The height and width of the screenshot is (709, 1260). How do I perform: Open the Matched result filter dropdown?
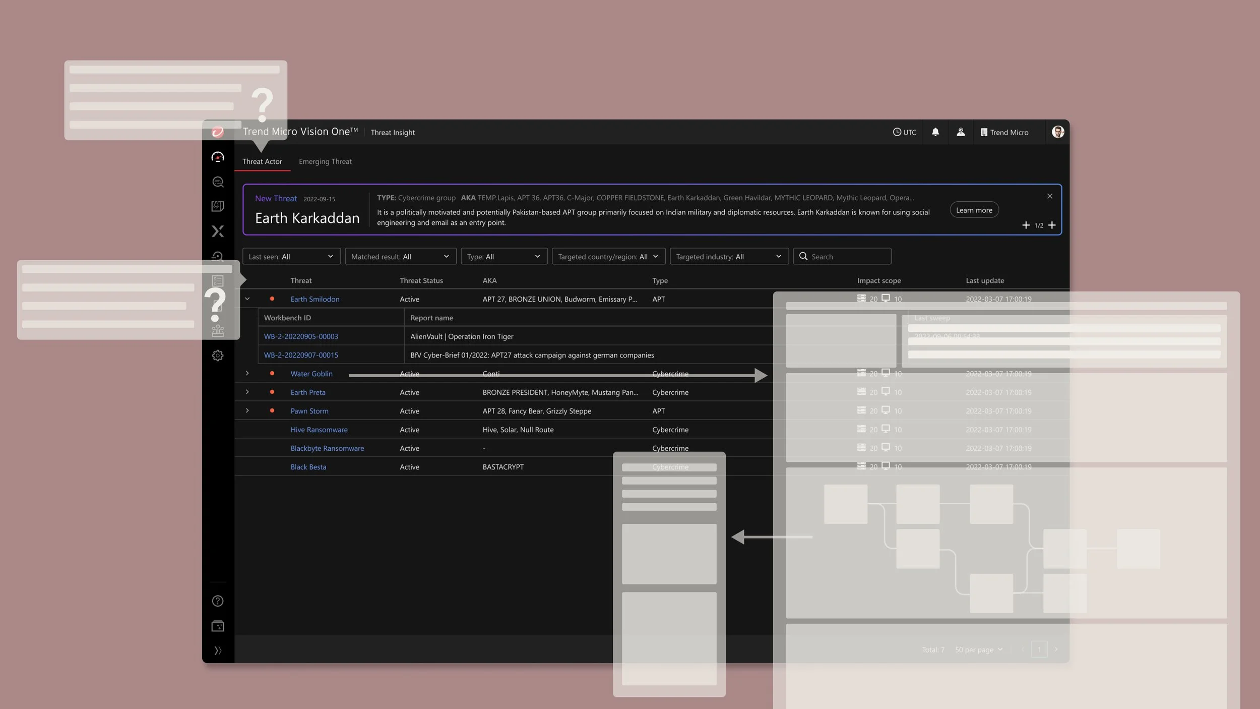(x=400, y=257)
